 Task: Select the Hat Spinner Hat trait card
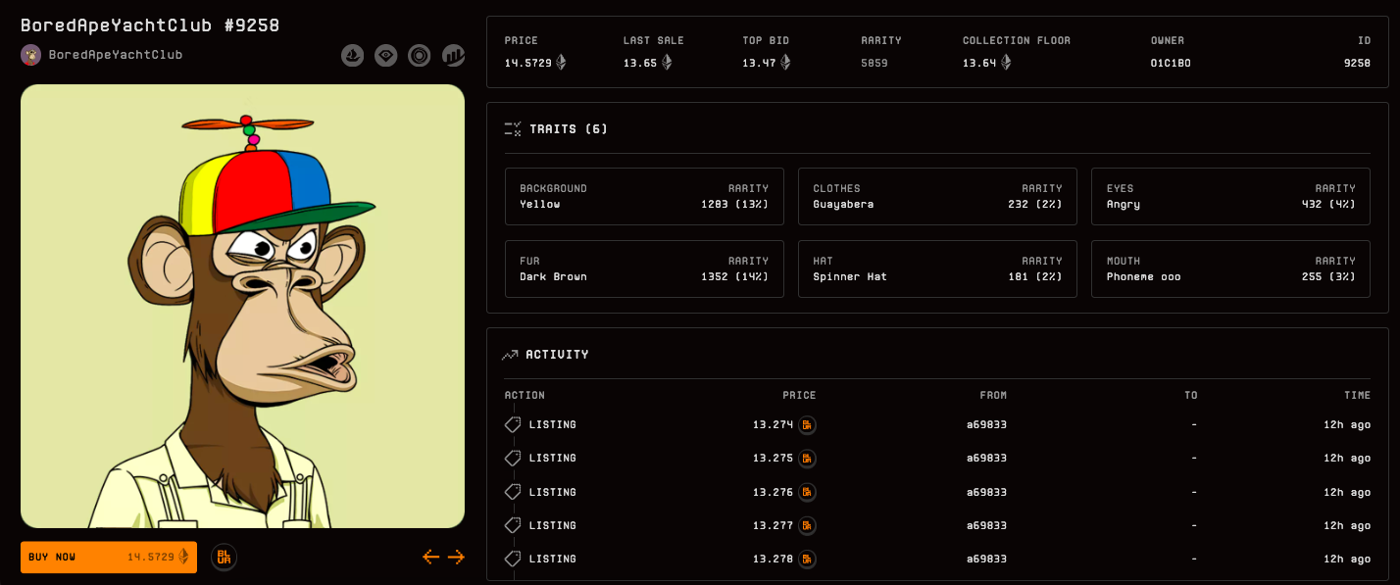(937, 268)
